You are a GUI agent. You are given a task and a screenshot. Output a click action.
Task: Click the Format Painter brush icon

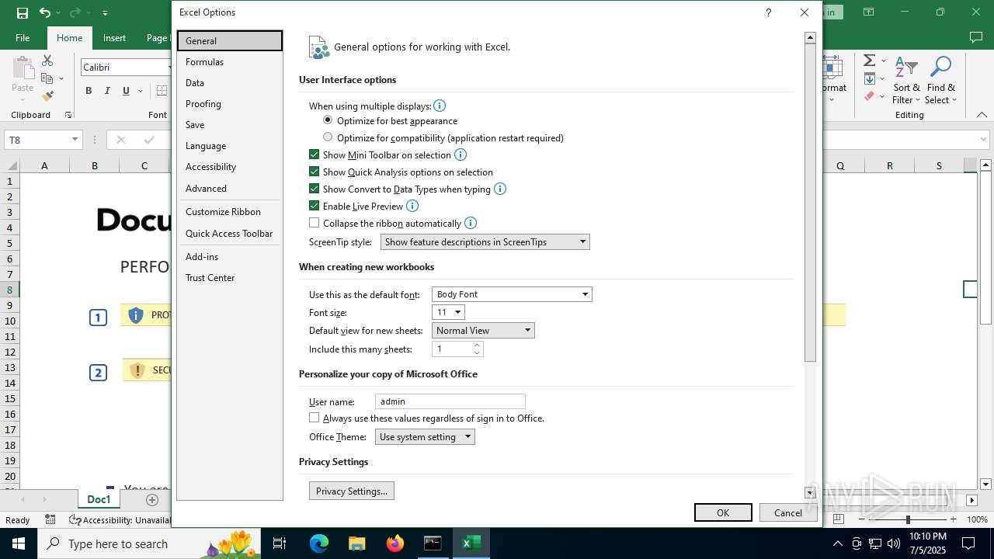[x=47, y=96]
